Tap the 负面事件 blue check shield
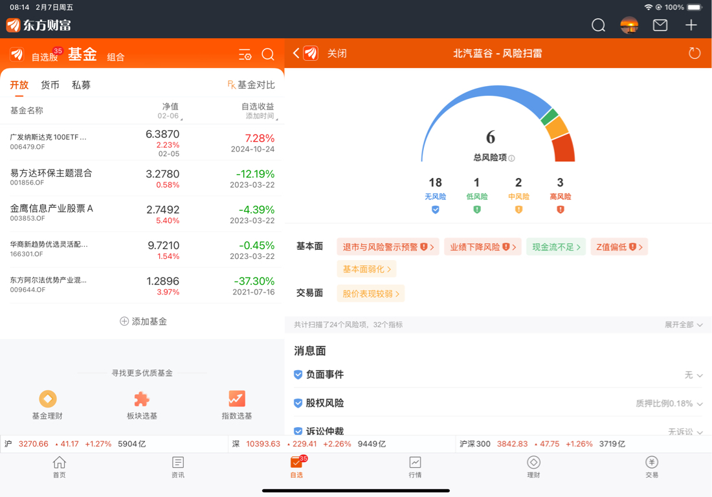 point(298,375)
